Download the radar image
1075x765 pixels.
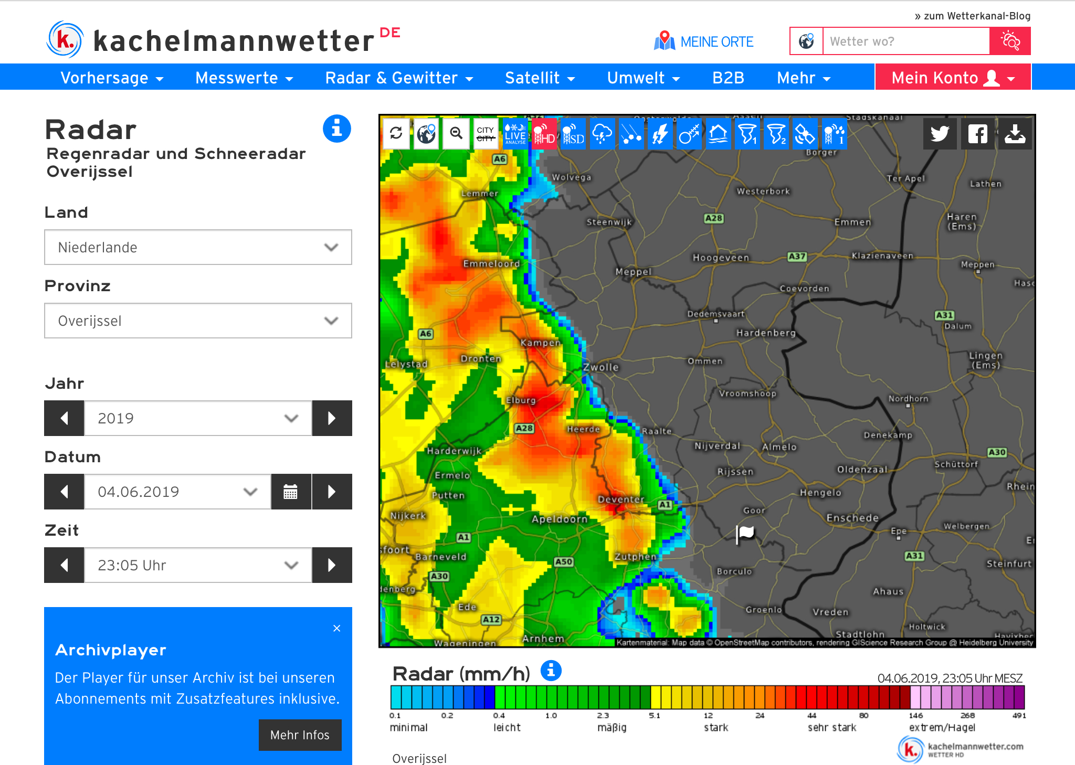tap(1015, 134)
